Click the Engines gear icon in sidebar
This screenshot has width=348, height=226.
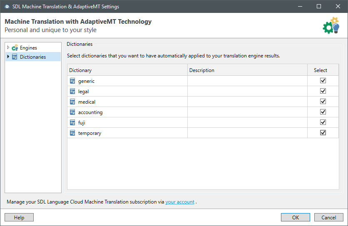[x=15, y=48]
